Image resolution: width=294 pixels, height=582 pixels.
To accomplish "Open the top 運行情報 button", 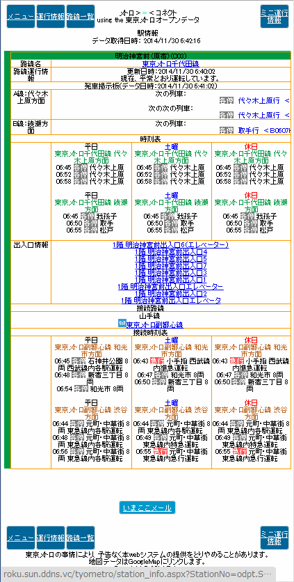I will (51, 16).
